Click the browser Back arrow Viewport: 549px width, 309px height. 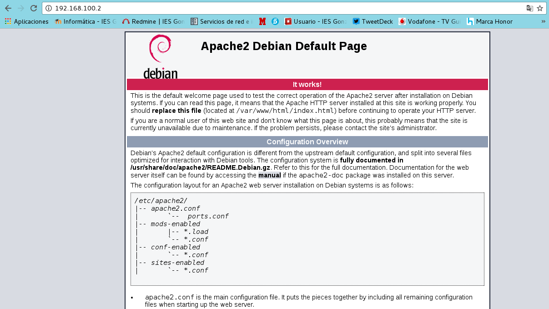[x=8, y=8]
